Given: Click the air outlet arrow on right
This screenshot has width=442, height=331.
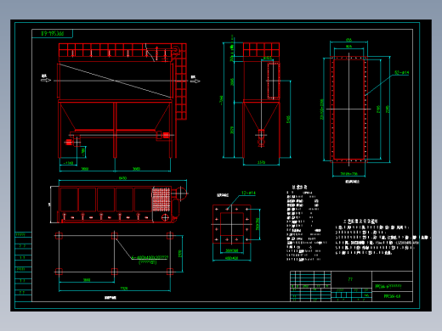Looking at the screenshot, I should [x=195, y=81].
